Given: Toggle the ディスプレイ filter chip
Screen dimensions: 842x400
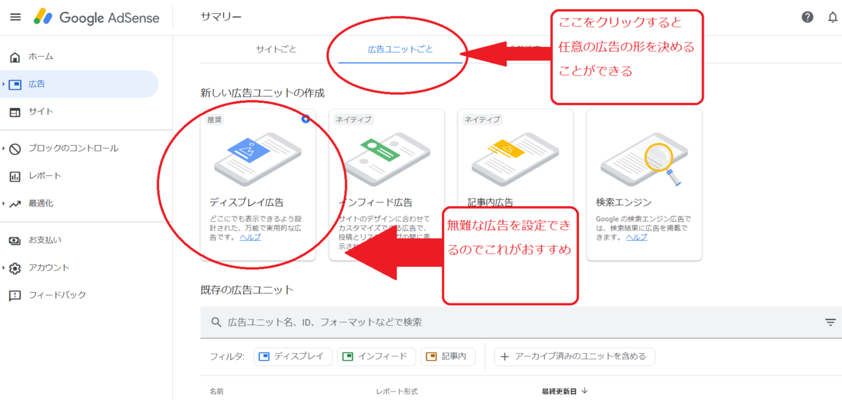Looking at the screenshot, I should pos(293,357).
